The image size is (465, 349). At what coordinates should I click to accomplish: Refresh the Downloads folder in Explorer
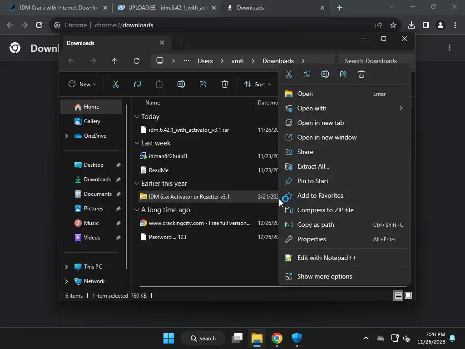pyautogui.click(x=136, y=61)
